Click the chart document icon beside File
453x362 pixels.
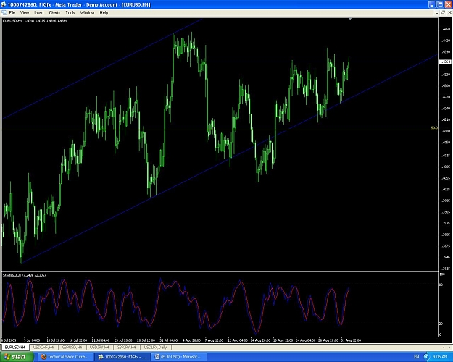4,13
